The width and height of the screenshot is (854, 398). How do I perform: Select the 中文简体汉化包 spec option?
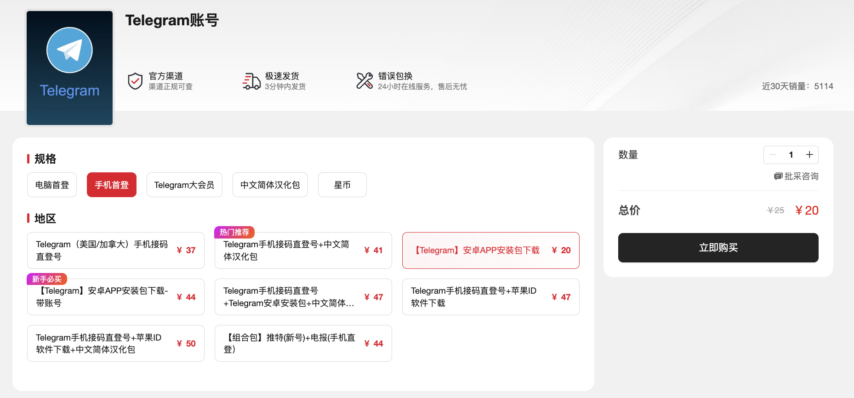point(270,185)
